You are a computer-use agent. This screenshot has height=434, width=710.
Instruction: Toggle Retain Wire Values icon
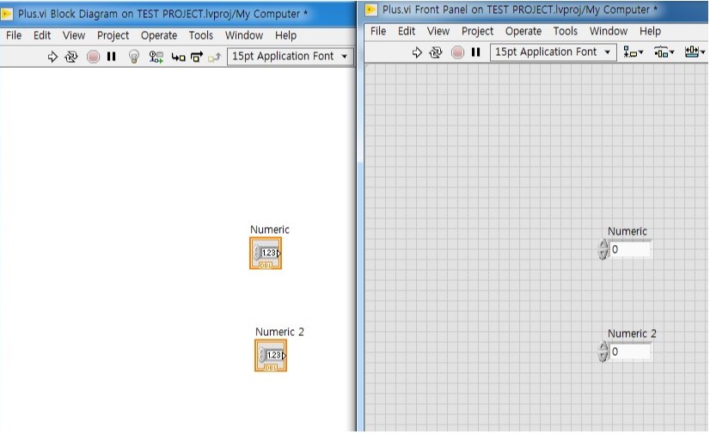point(156,57)
